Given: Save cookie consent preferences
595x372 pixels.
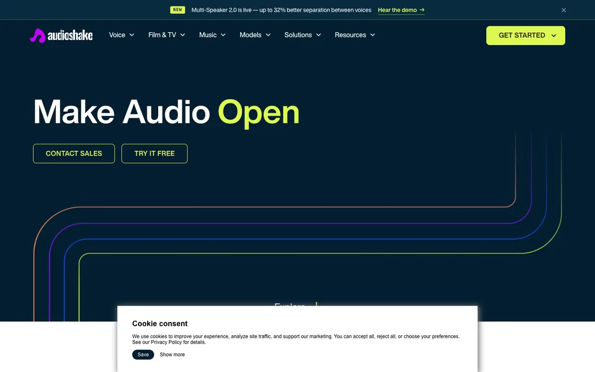Looking at the screenshot, I should point(143,355).
